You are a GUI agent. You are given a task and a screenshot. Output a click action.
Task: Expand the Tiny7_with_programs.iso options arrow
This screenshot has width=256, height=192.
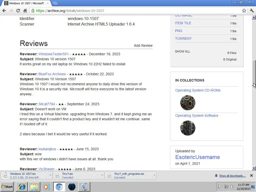point(154,175)
